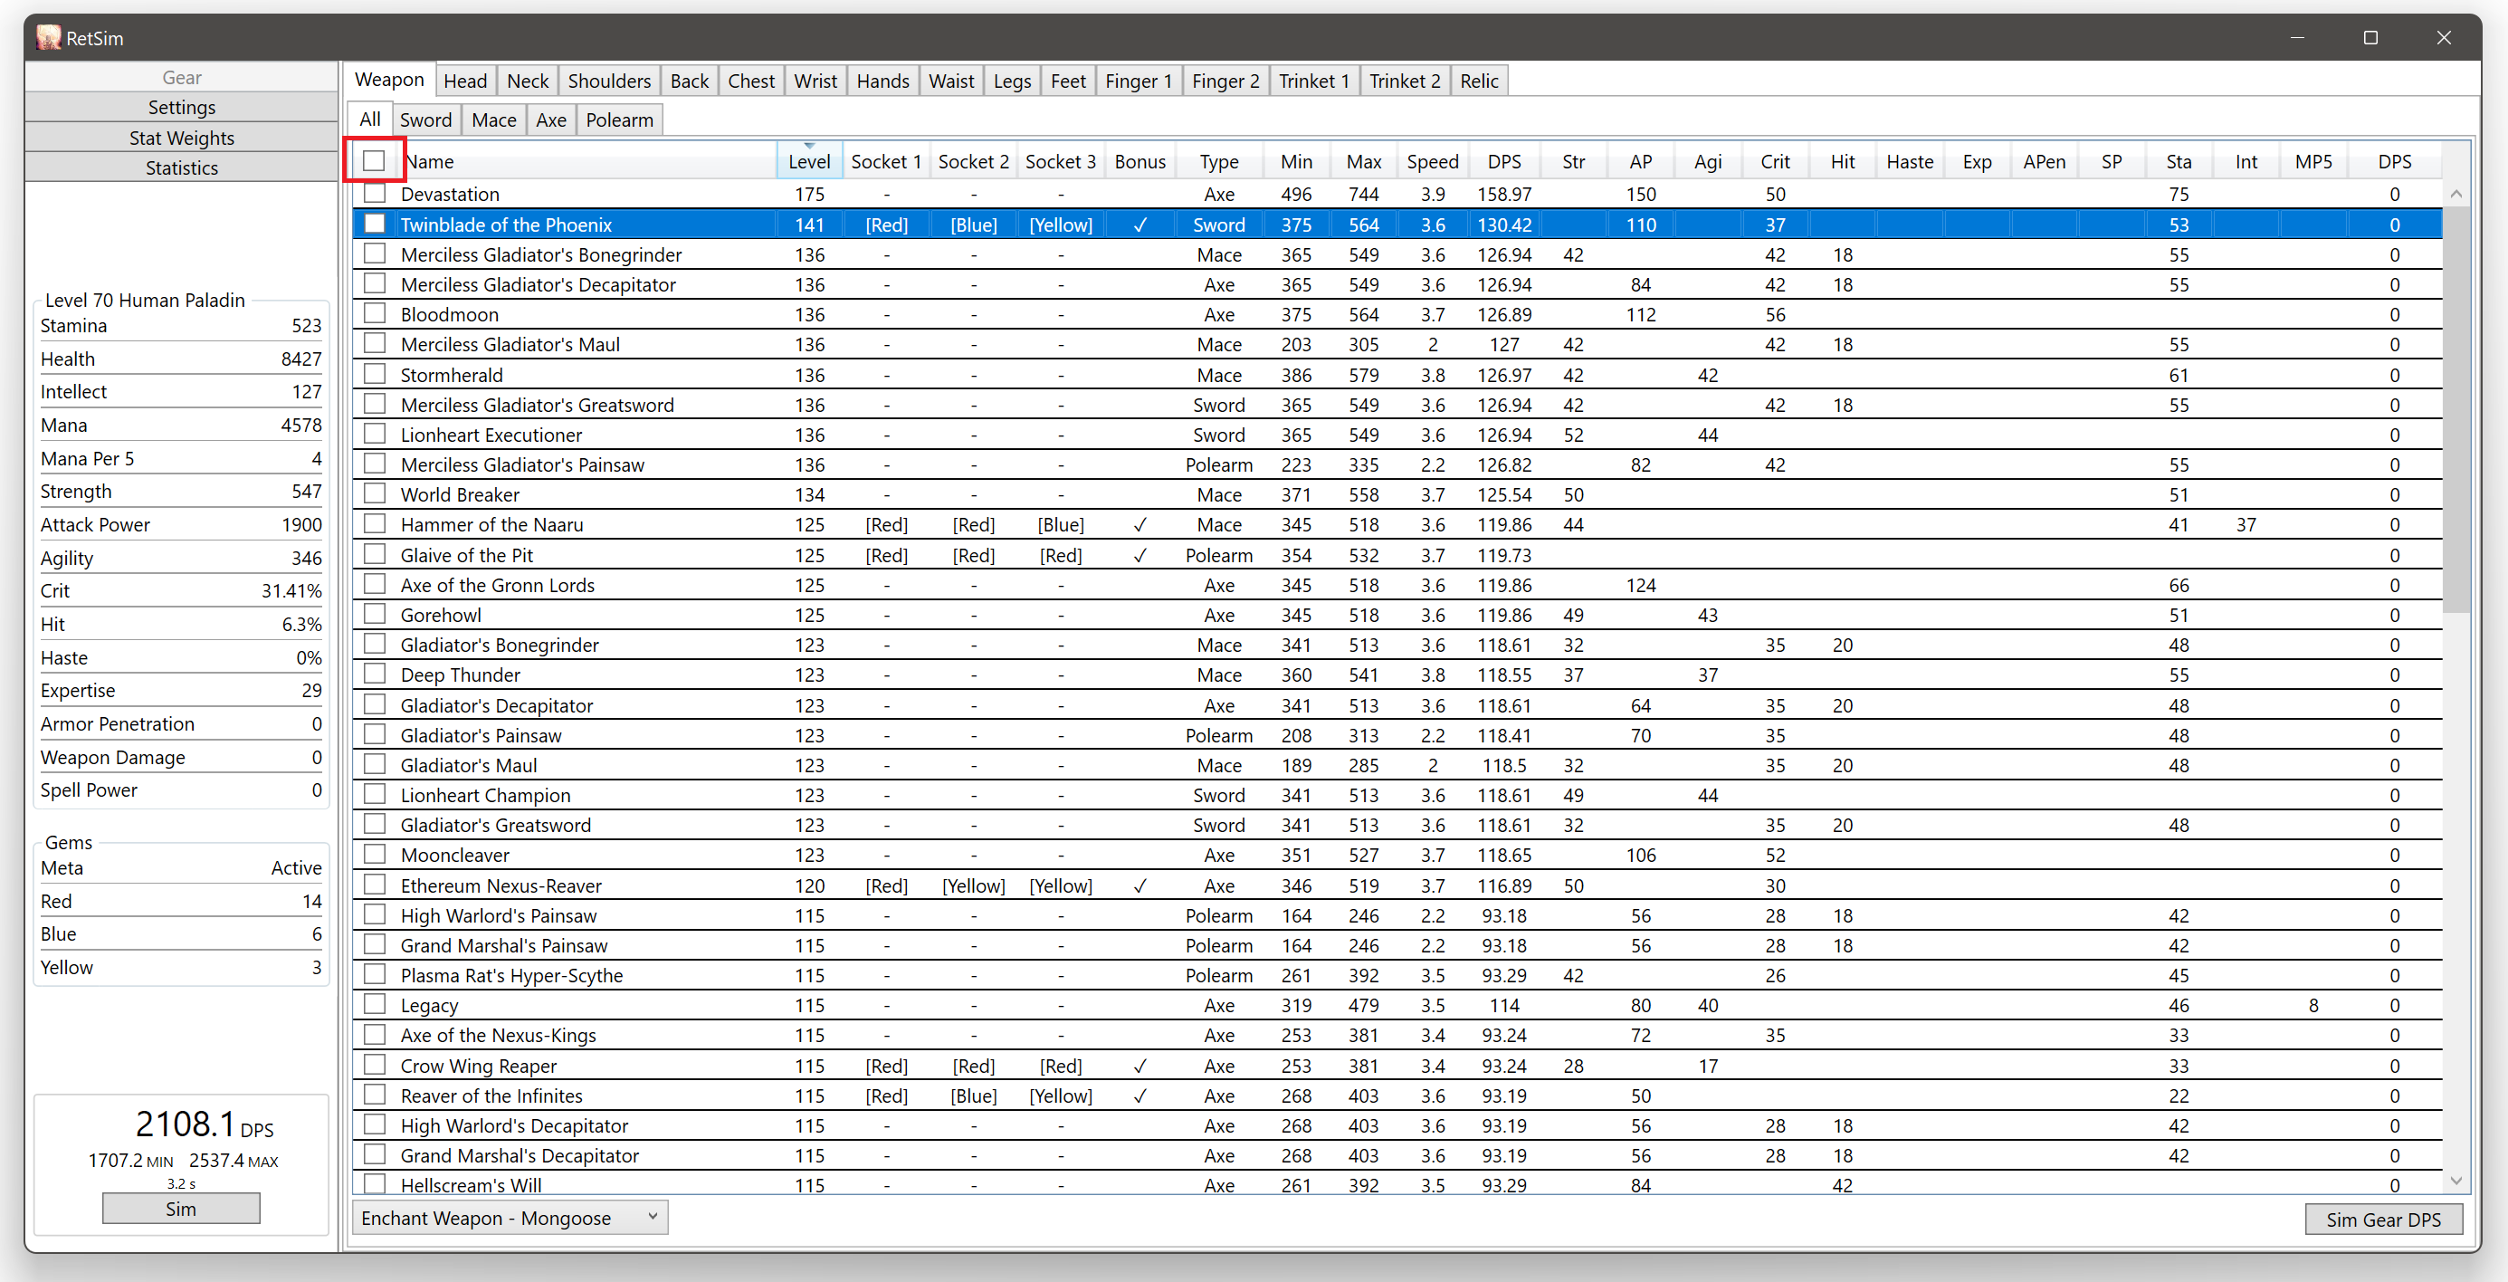Select the Gladiator's Maul row
The height and width of the screenshot is (1282, 2508).
pyautogui.click(x=1397, y=765)
